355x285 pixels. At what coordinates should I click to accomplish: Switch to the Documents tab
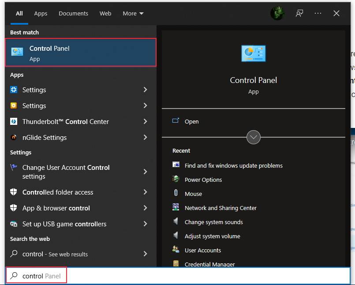point(73,14)
